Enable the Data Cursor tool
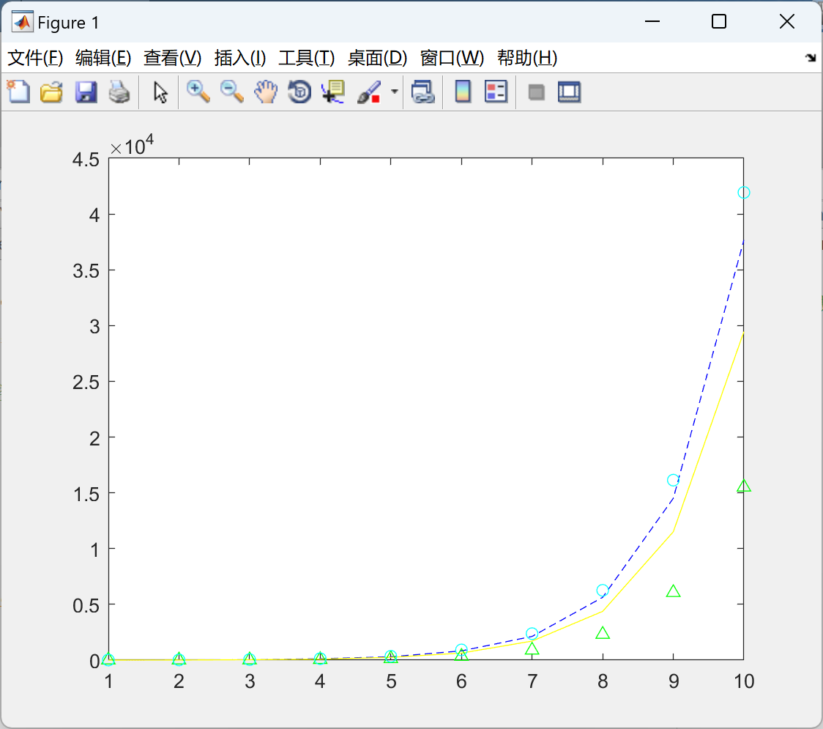Viewport: 823px width, 729px height. pyautogui.click(x=333, y=92)
